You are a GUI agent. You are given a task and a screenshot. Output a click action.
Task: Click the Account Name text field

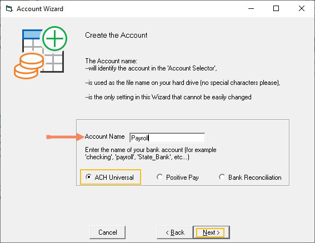[167, 138]
